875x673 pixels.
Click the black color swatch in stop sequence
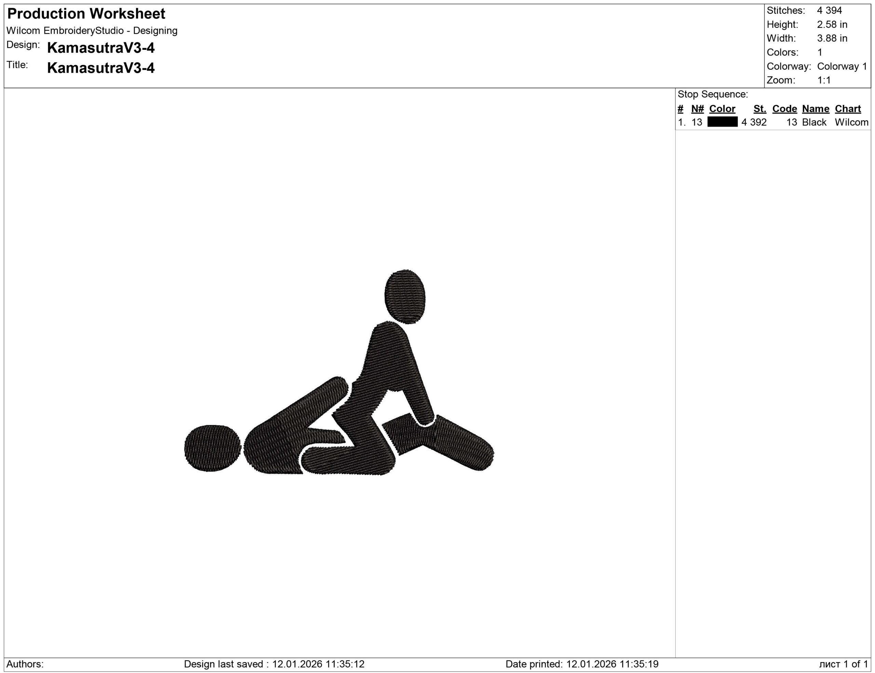point(722,122)
